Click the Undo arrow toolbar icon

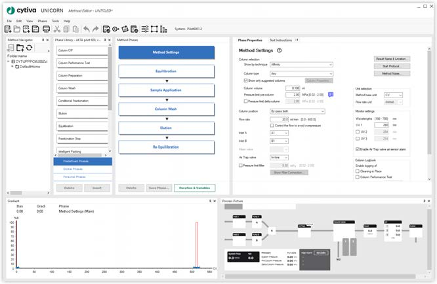pyautogui.click(x=87, y=29)
